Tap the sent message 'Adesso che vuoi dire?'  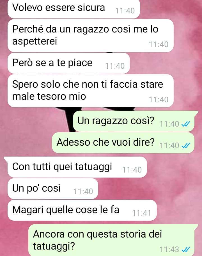click(x=123, y=143)
